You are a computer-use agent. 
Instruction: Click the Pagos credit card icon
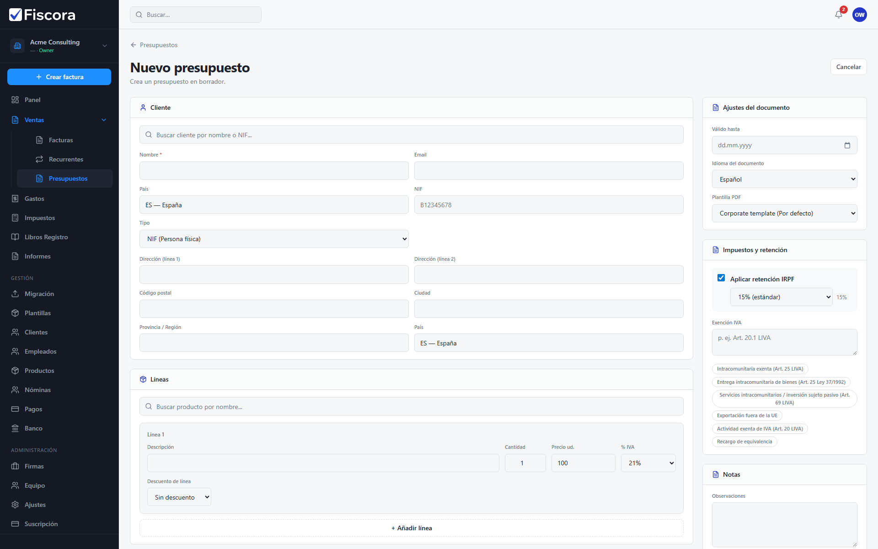[15, 409]
